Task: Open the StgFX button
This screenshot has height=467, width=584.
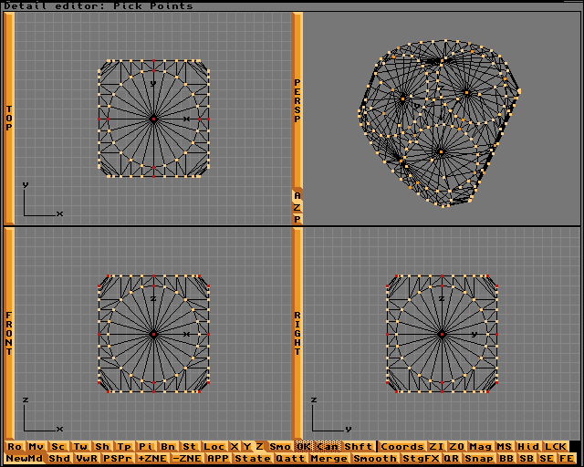Action: pos(421,459)
